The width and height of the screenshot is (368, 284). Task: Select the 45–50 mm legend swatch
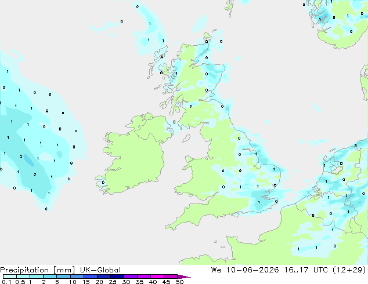(x=171, y=276)
